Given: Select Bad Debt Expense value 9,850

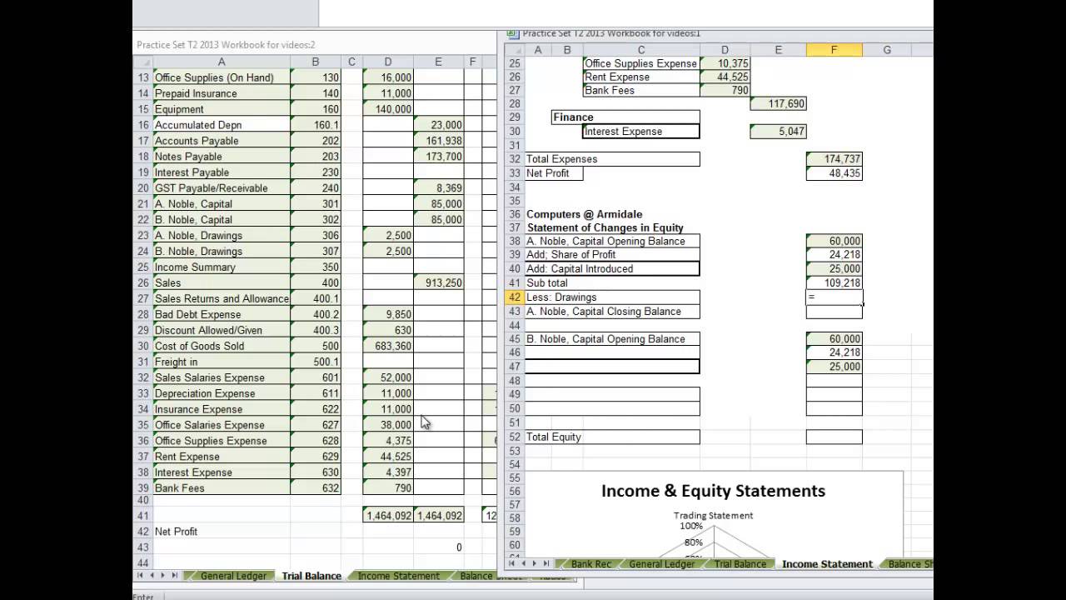Looking at the screenshot, I should coord(388,314).
